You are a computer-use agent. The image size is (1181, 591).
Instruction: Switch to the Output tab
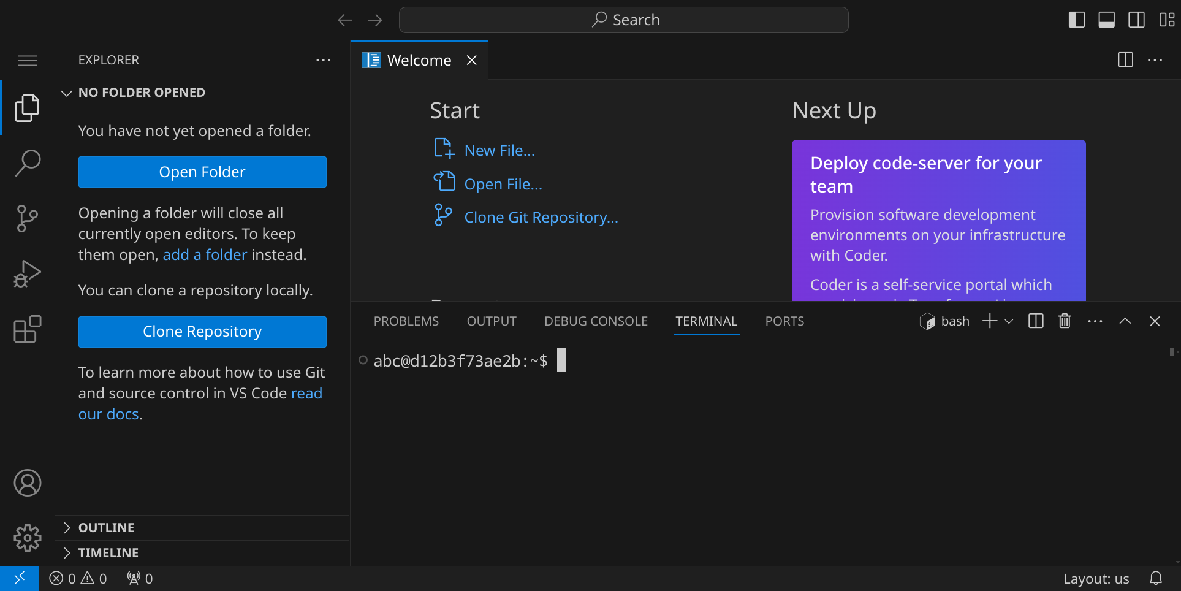coord(491,321)
